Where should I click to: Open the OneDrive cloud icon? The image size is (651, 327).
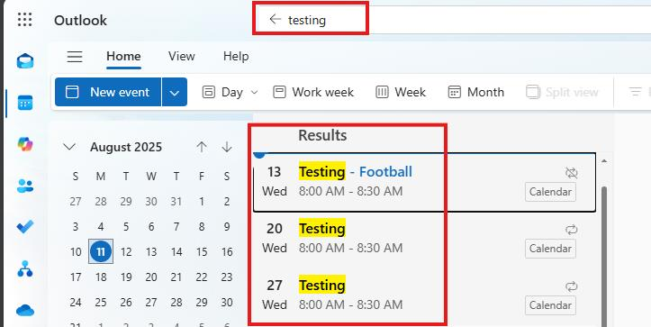click(x=25, y=310)
